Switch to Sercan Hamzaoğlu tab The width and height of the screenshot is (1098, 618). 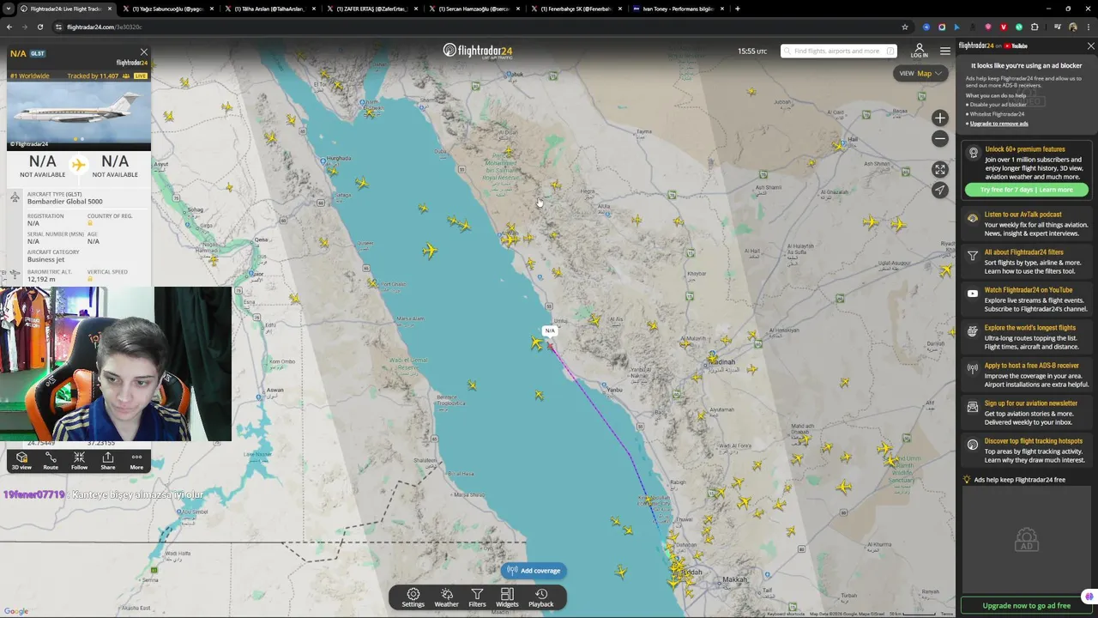(474, 9)
